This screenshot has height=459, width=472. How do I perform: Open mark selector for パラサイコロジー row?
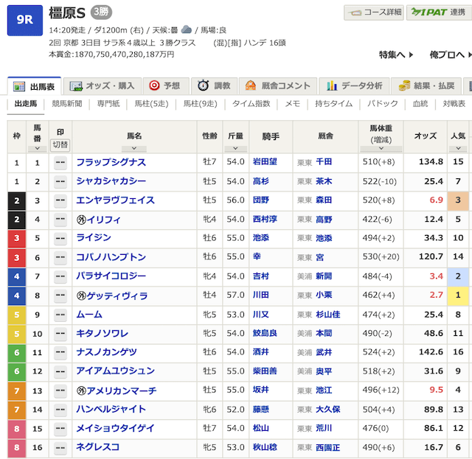60,276
